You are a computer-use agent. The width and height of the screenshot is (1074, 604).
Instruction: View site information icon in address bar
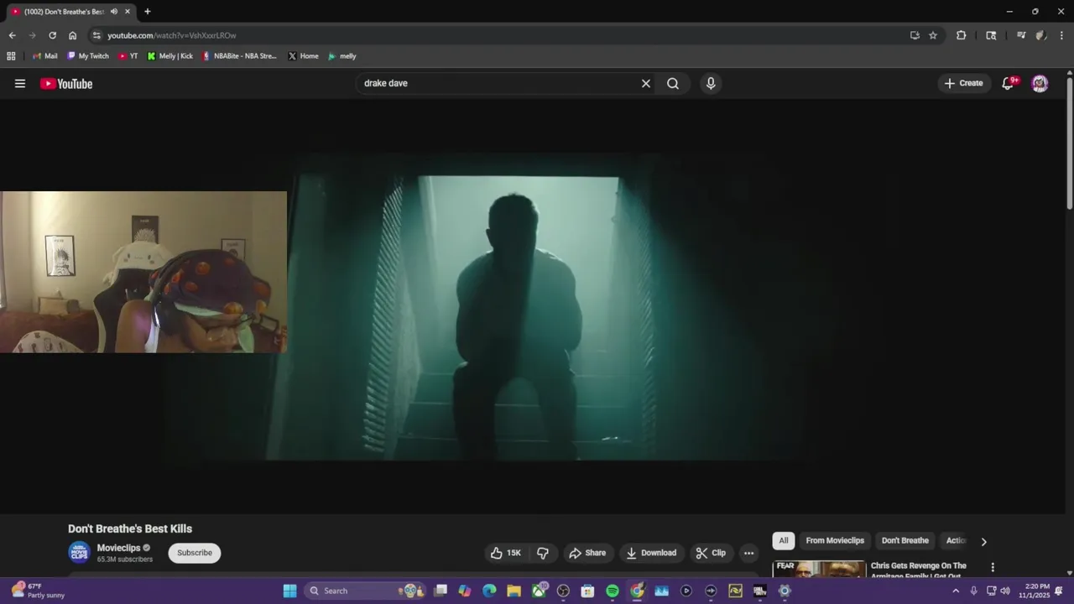click(96, 35)
